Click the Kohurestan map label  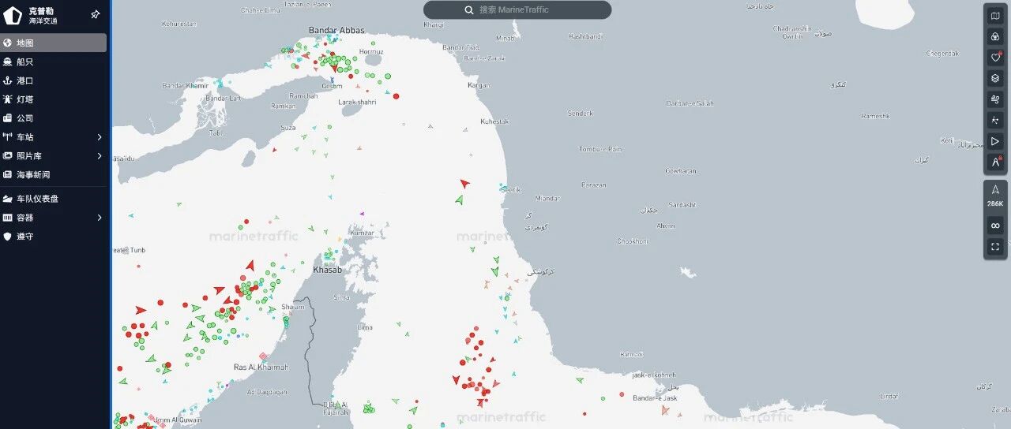(x=179, y=24)
